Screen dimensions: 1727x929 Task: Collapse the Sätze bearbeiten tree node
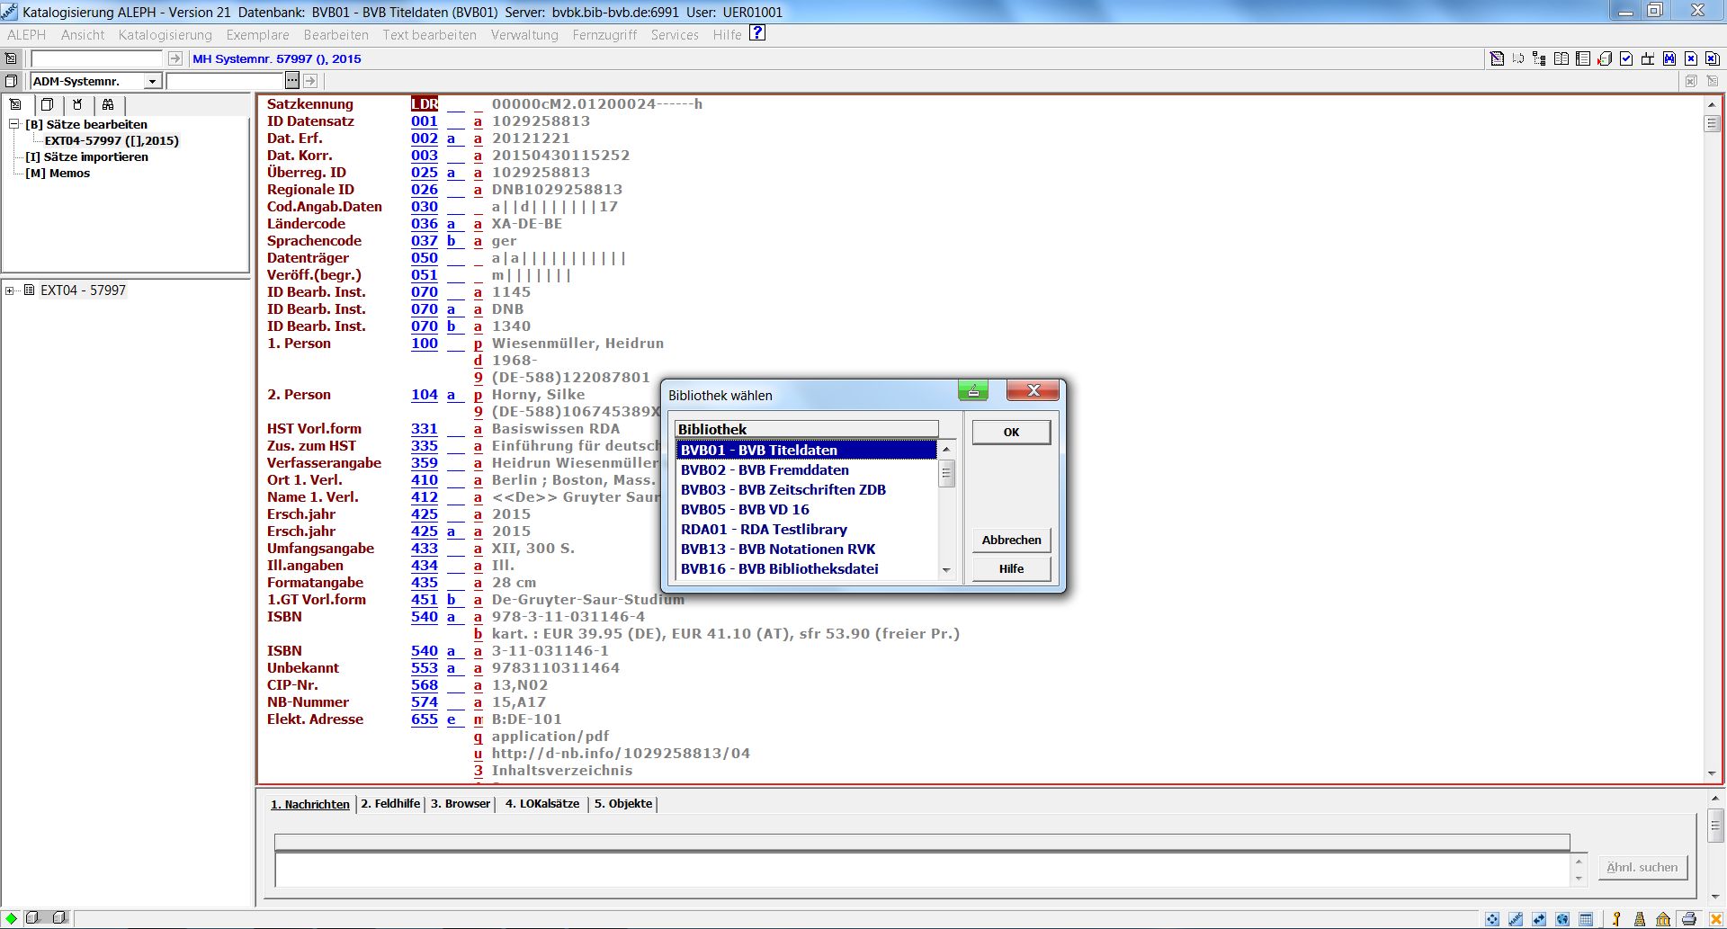point(14,124)
